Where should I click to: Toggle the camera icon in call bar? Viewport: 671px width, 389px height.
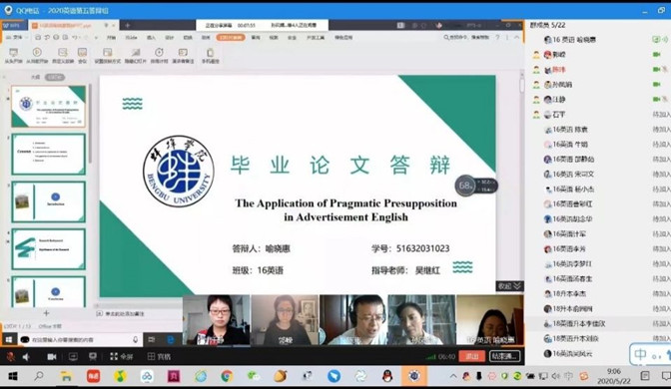pyautogui.click(x=52, y=356)
